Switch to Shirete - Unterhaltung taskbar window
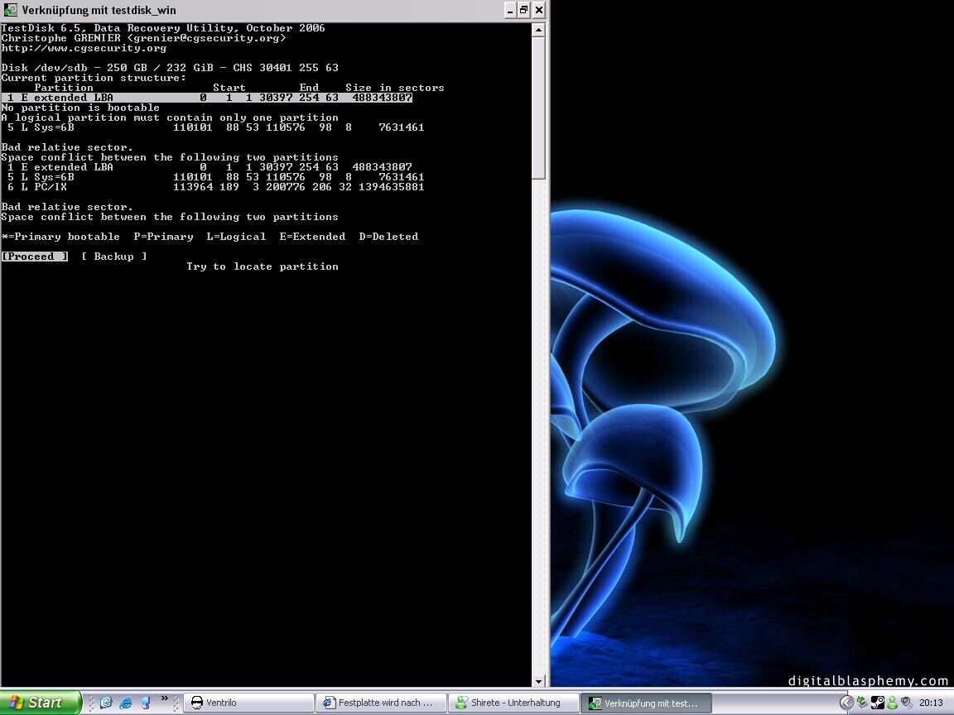 [x=513, y=703]
